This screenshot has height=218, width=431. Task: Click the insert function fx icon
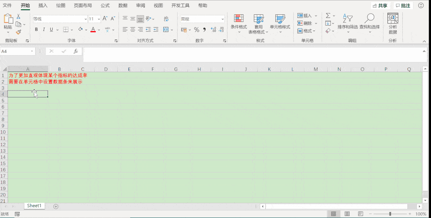click(75, 52)
